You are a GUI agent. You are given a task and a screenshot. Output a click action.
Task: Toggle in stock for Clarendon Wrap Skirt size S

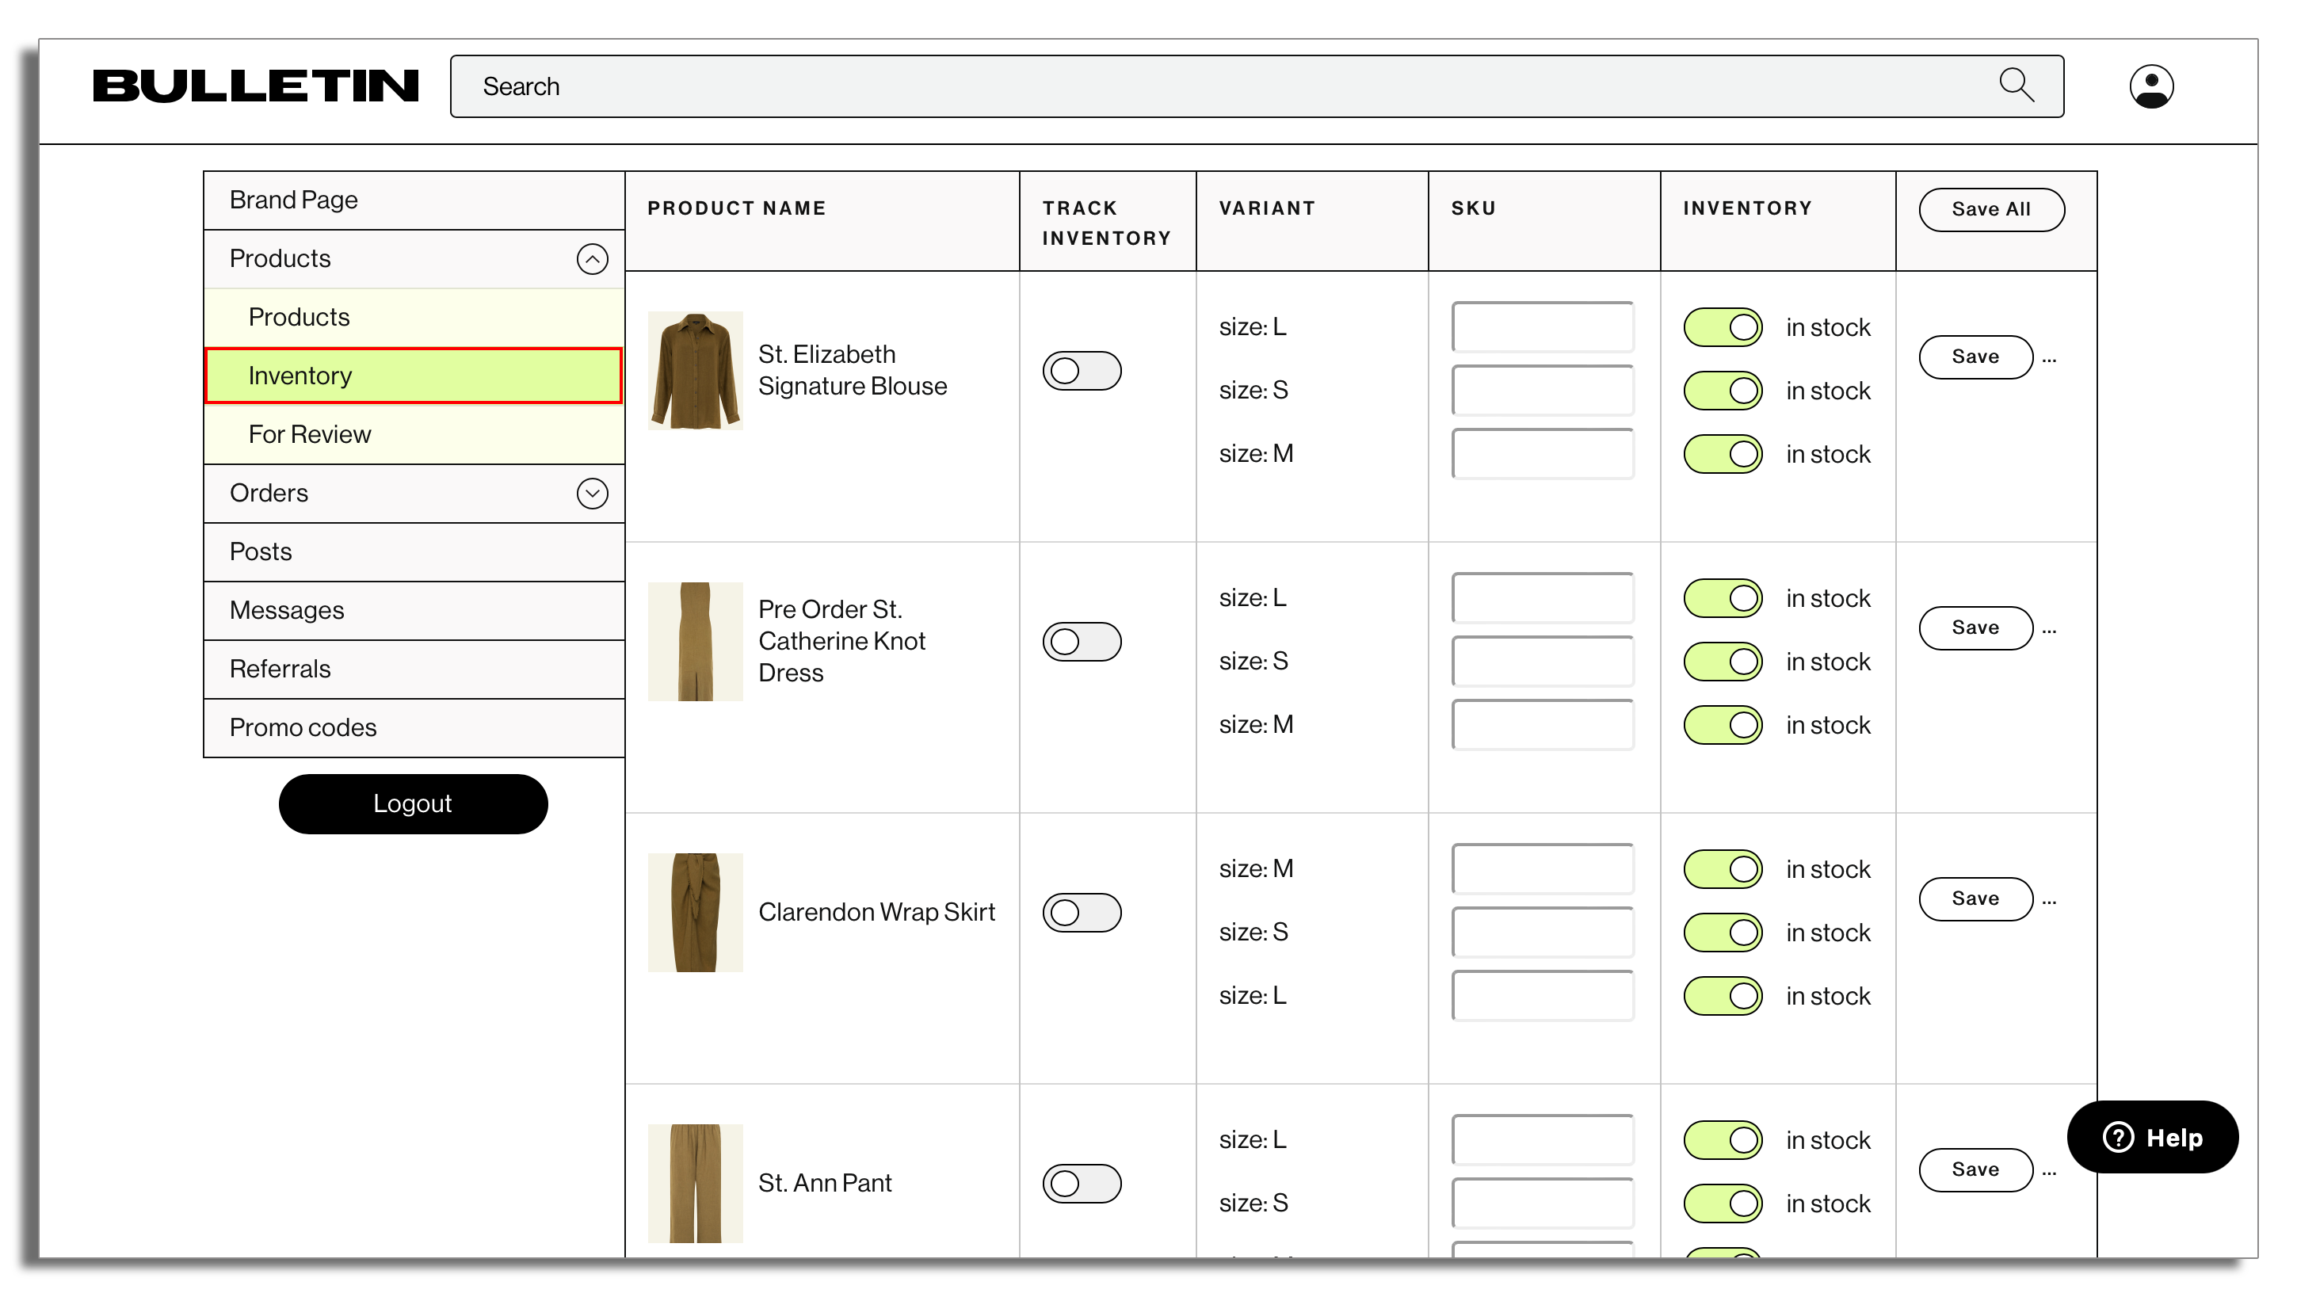coord(1723,933)
